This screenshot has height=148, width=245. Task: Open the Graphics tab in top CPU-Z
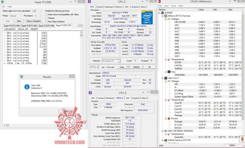tap(135, 7)
